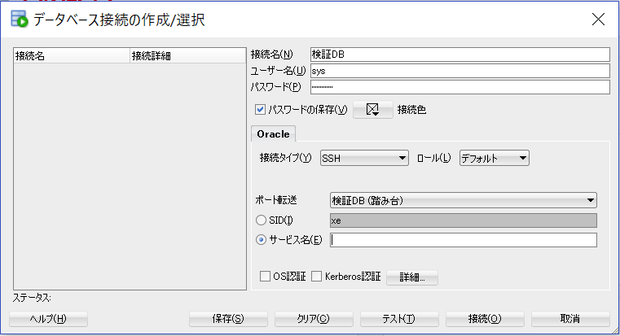
Task: Click the 取消 button
Action: (x=570, y=319)
